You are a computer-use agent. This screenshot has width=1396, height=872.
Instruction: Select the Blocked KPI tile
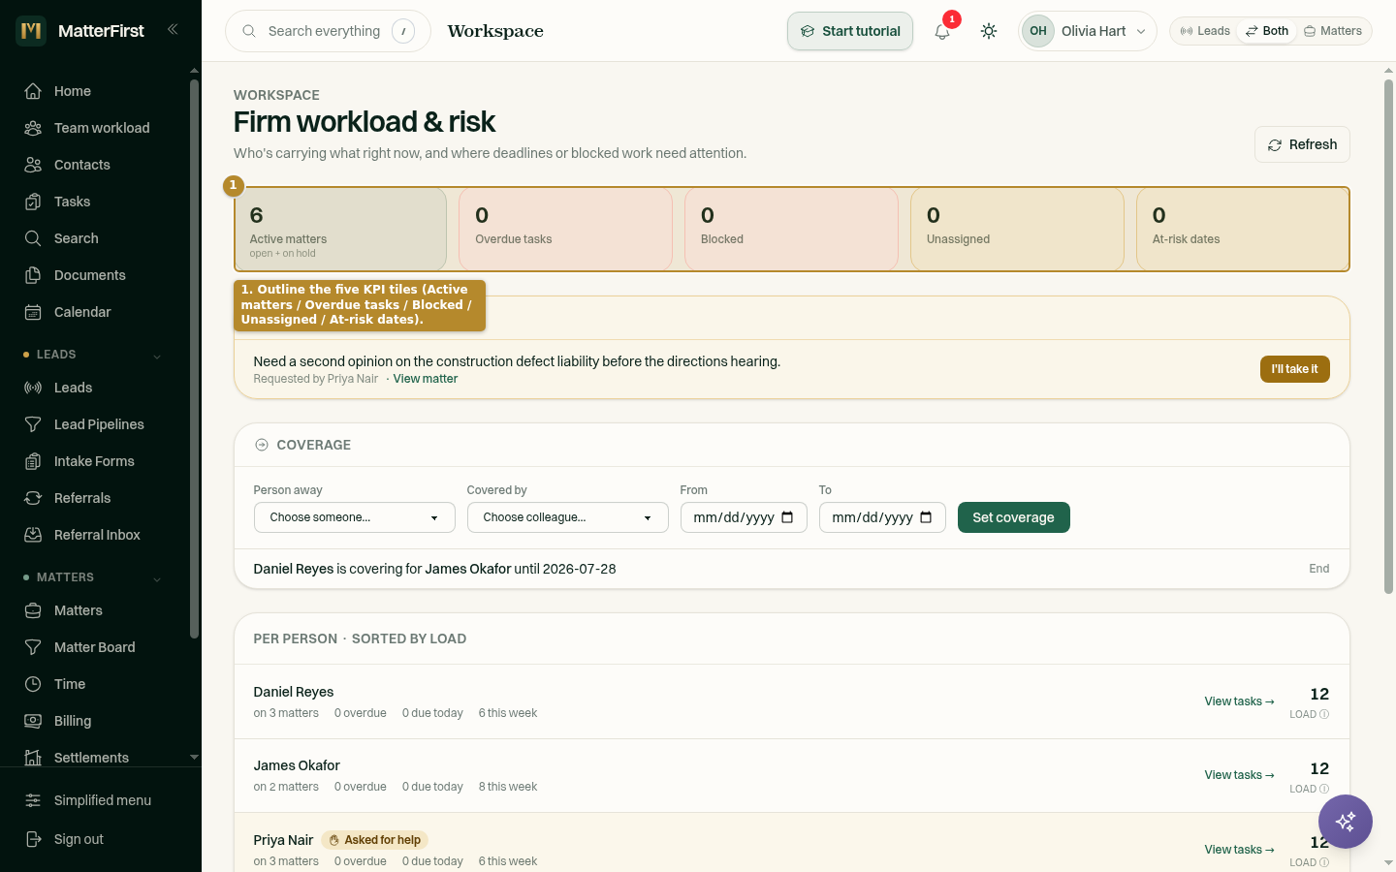click(791, 230)
